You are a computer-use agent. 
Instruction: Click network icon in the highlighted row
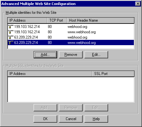11,43
